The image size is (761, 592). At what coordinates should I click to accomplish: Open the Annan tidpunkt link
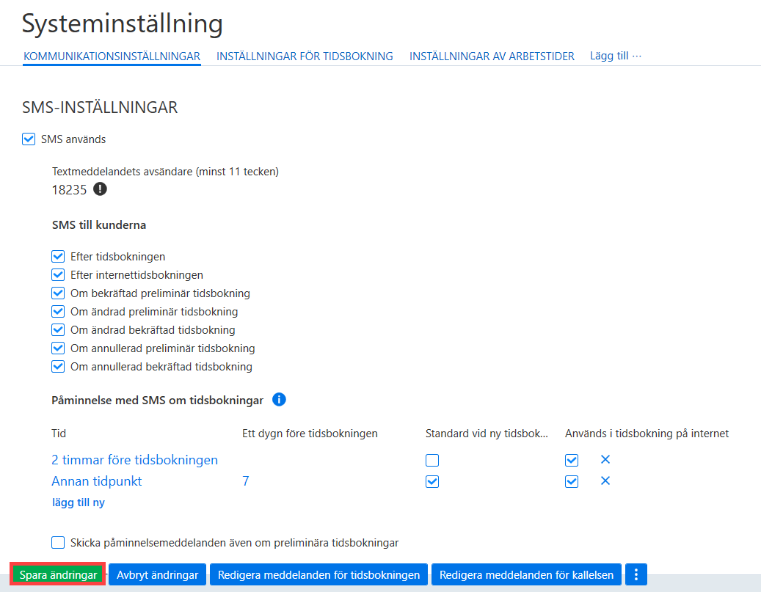coord(97,481)
